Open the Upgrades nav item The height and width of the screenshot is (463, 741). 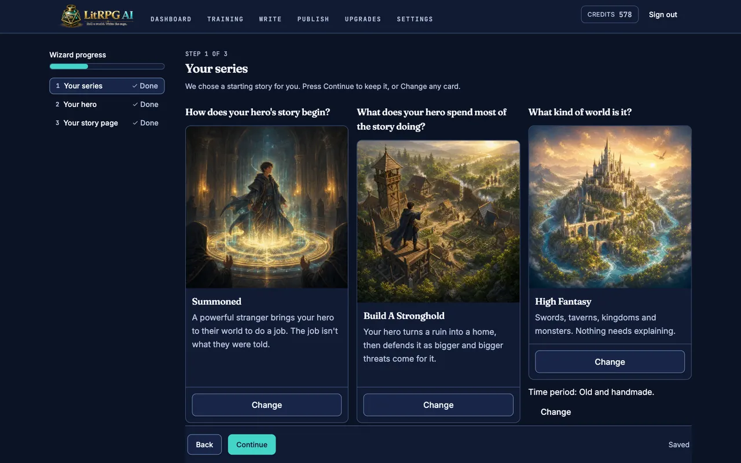pos(363,19)
